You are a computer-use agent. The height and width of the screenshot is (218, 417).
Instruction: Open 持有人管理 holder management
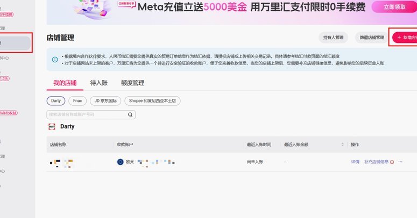(x=333, y=38)
